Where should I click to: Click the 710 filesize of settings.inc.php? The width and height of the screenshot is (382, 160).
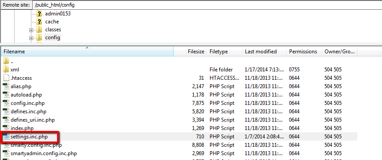pos(199,137)
